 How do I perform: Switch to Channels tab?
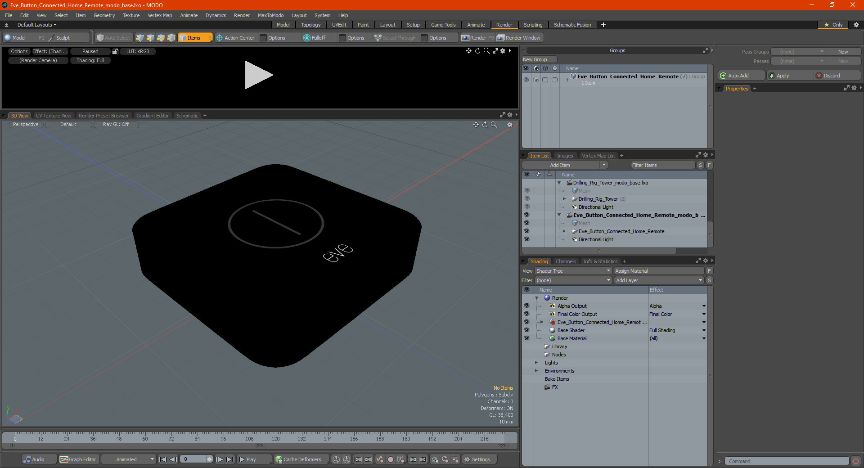[x=565, y=261]
